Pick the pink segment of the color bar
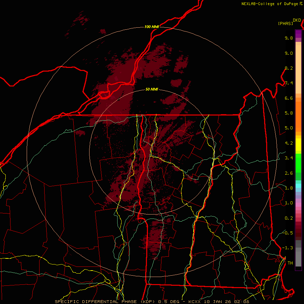The width and height of the screenshot is (304, 304). (x=298, y=205)
